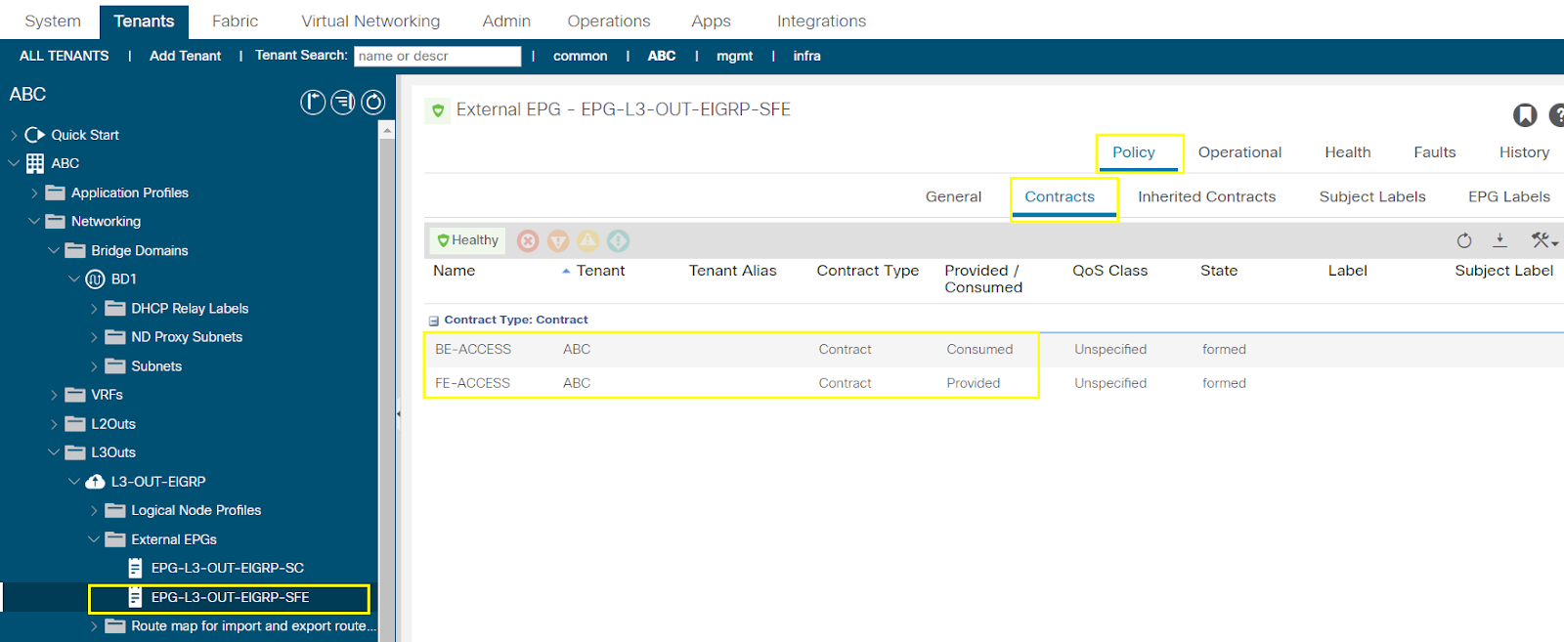Click the Quick Start icon in tree
This screenshot has width=1564, height=642.
(x=35, y=135)
